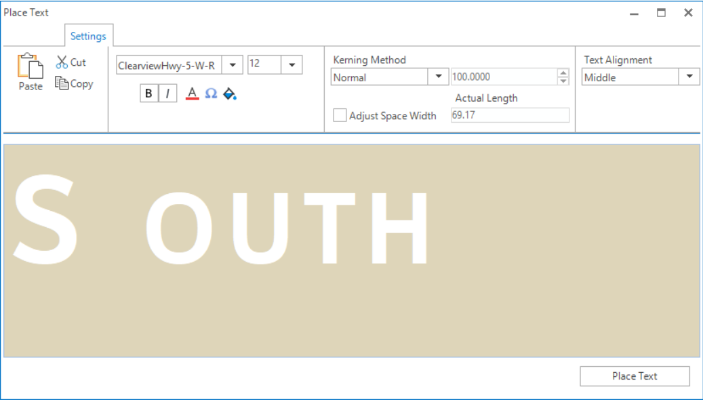Screen dimensions: 703x402
Task: Switch to the Settings tab
Action: coord(88,37)
